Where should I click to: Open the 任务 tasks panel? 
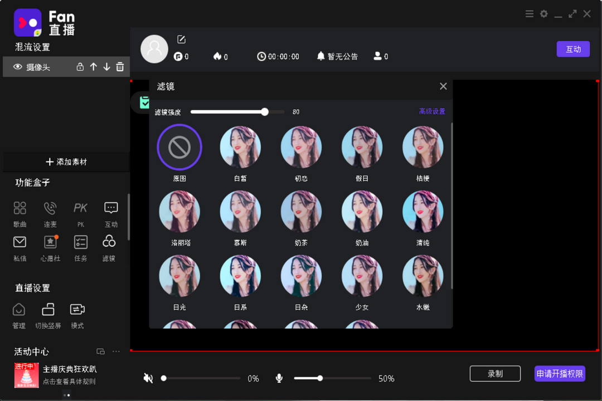(x=80, y=247)
